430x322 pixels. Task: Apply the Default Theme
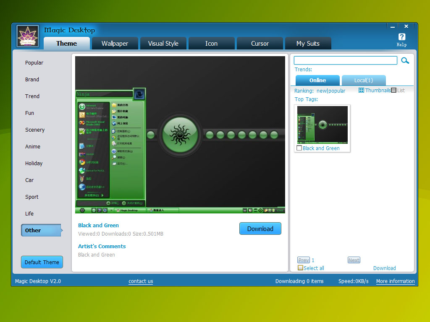pos(42,262)
